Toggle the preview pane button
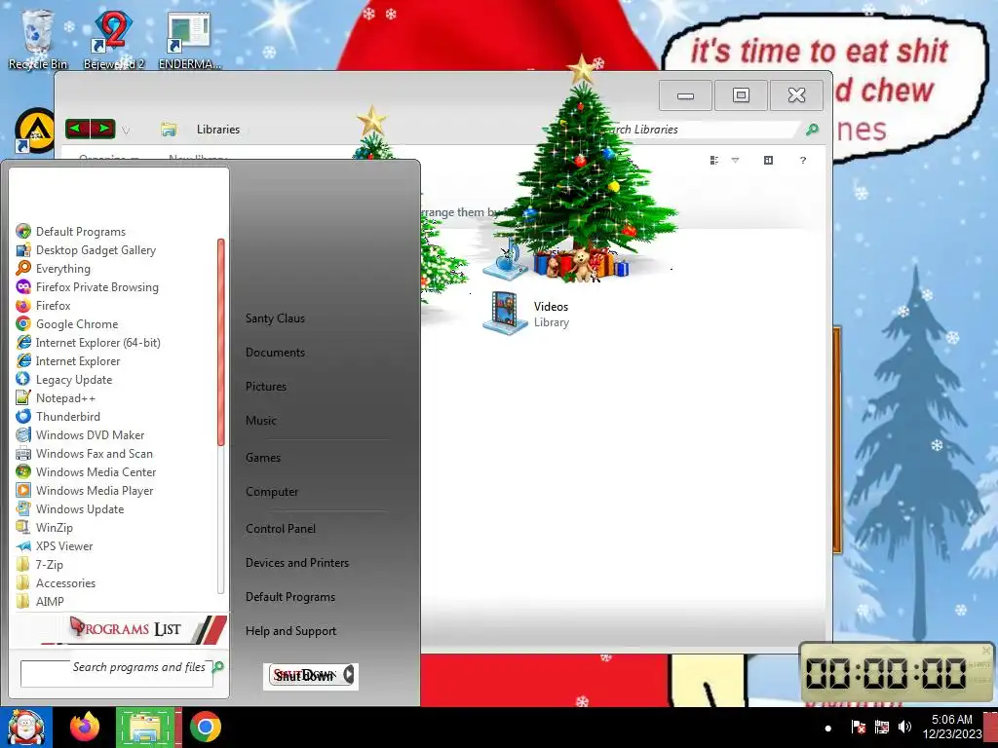 pyautogui.click(x=768, y=161)
